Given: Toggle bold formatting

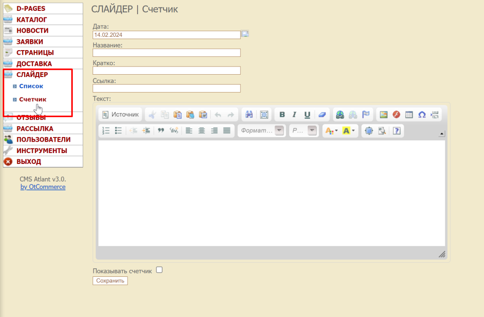Looking at the screenshot, I should (x=282, y=115).
